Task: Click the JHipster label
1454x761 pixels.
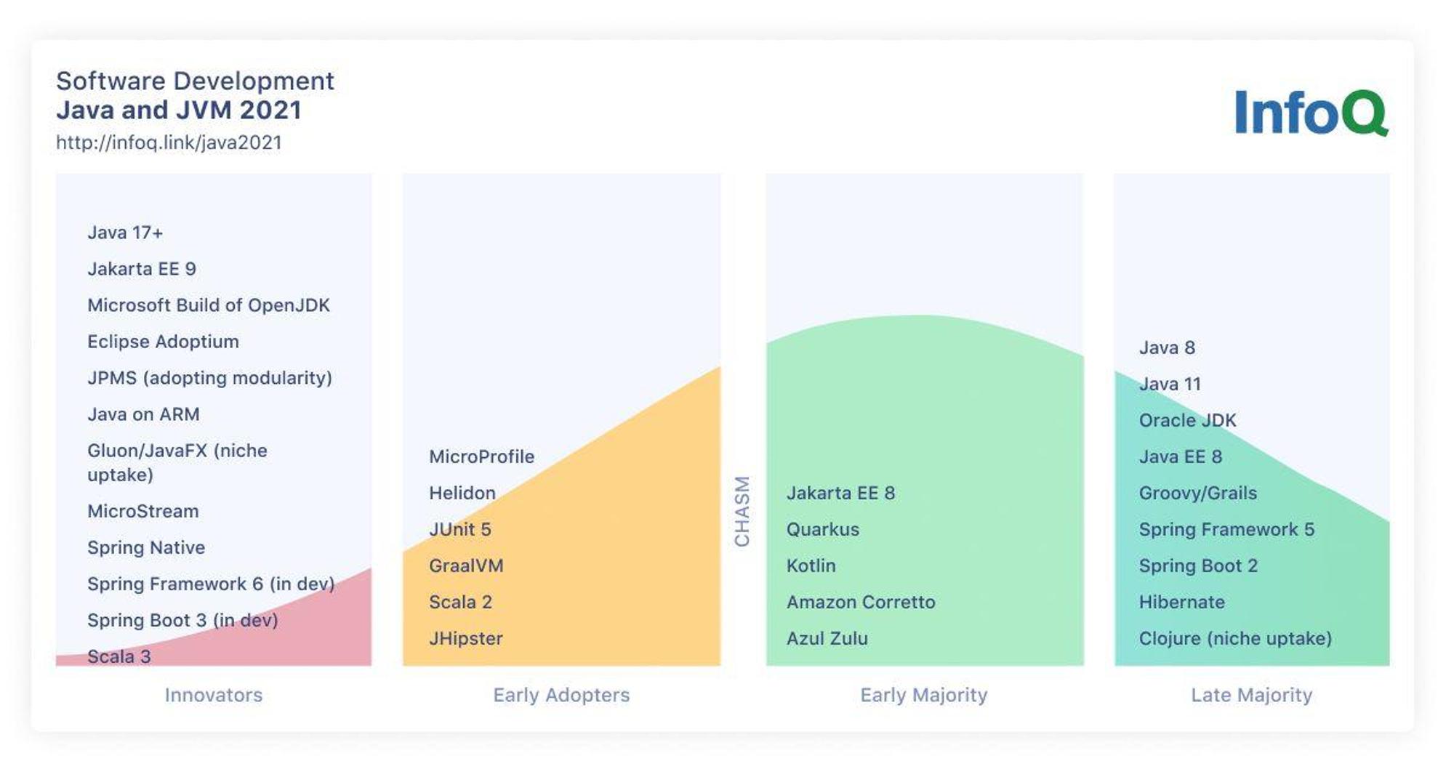Action: [466, 638]
